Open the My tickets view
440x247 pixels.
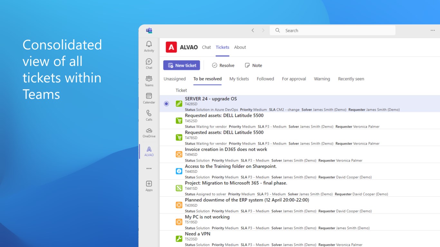tap(239, 79)
